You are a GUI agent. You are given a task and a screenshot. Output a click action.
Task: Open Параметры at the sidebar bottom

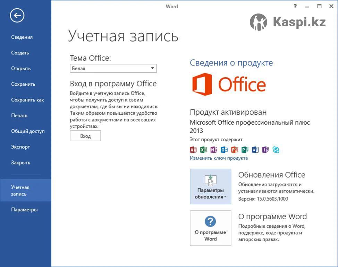pyautogui.click(x=24, y=210)
